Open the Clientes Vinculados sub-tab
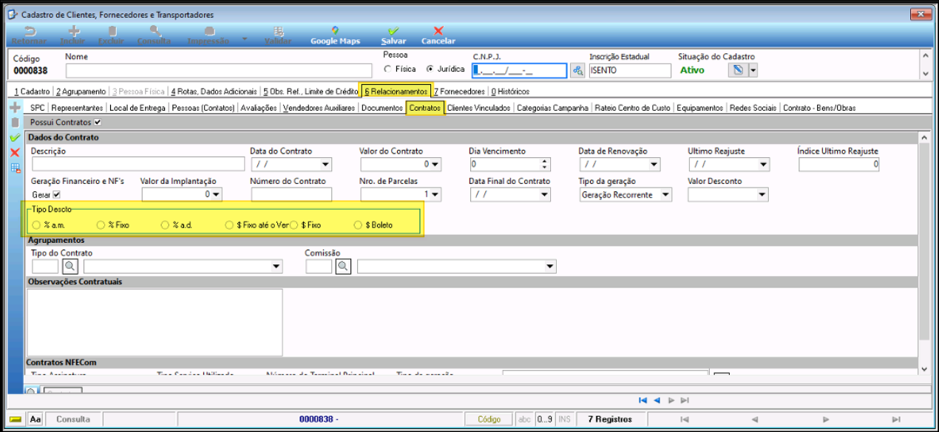Screen dimensions: 939x432 coord(478,108)
